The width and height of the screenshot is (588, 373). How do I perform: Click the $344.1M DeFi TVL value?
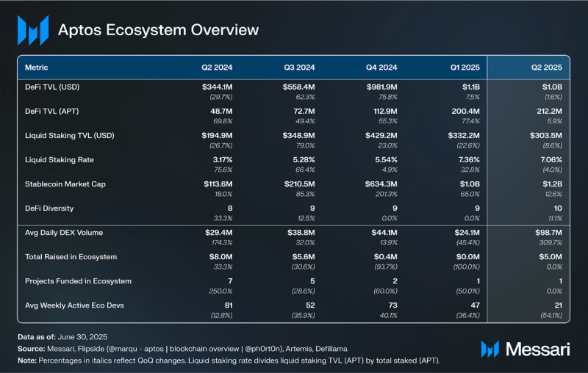pos(217,87)
